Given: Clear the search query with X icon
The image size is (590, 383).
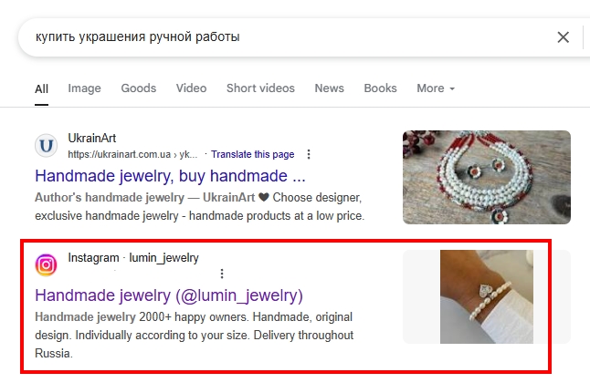Looking at the screenshot, I should [563, 37].
